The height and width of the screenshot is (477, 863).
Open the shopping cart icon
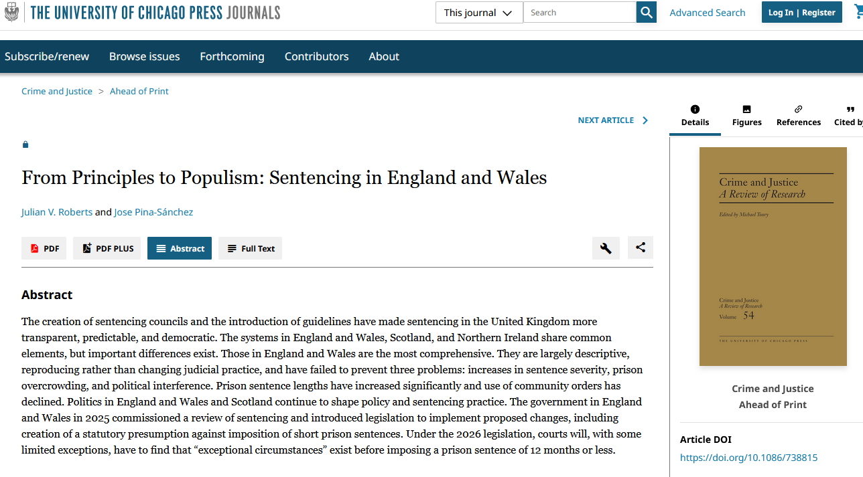[857, 12]
